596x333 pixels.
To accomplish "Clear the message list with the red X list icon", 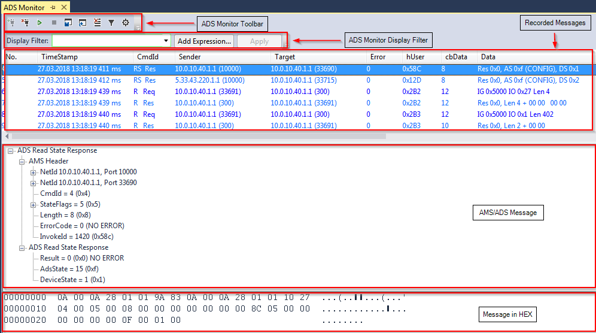I will pos(98,23).
